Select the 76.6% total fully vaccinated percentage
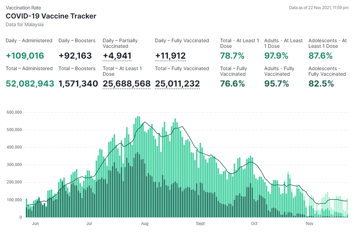 (x=232, y=84)
